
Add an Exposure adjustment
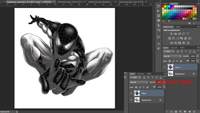point(184,34)
